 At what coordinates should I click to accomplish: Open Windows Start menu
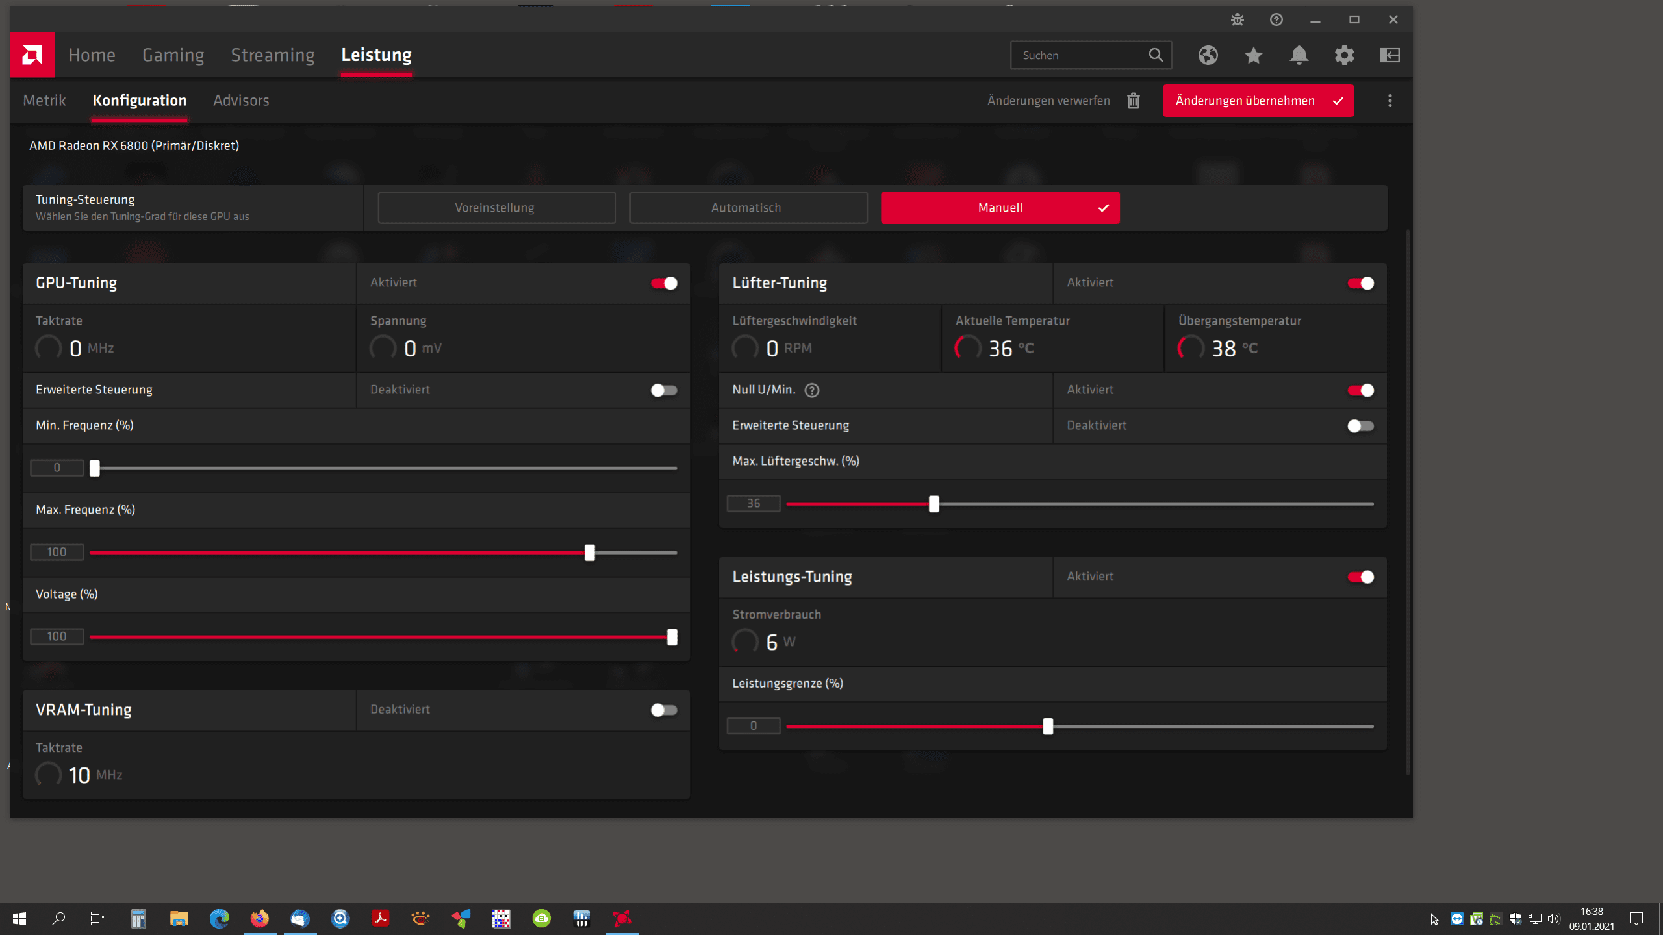[x=19, y=919]
